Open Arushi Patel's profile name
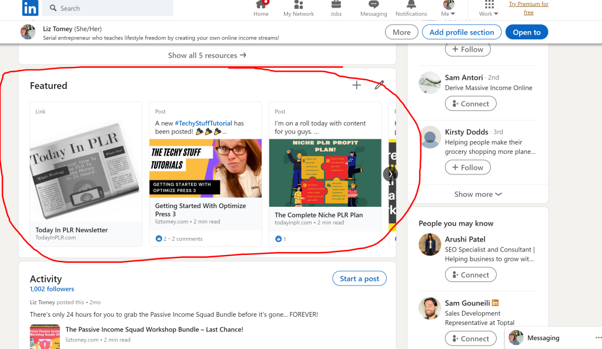Viewport: 602px width, 349px height. (465, 239)
